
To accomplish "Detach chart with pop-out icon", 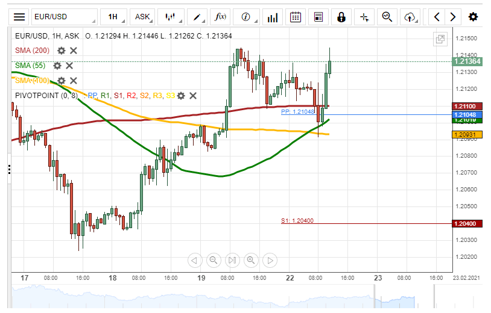I will point(440,39).
